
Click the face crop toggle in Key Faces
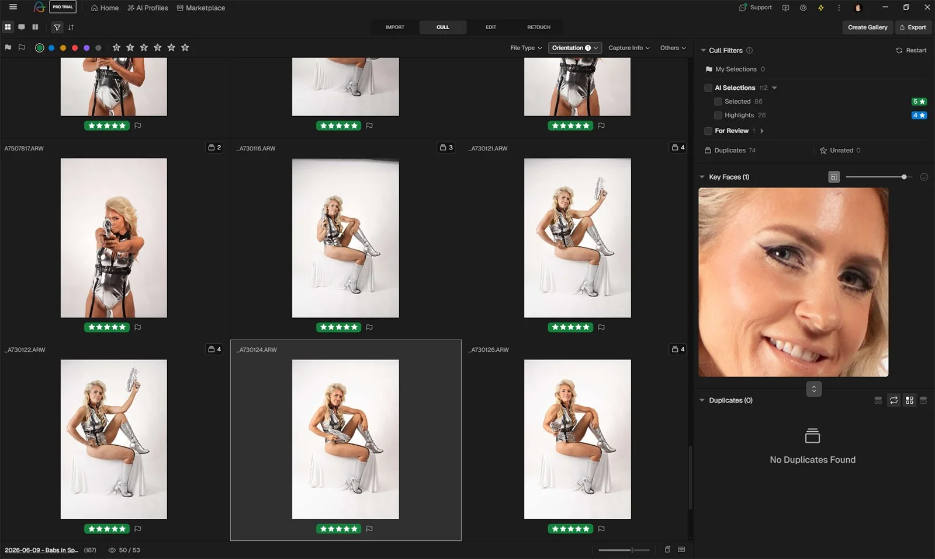pyautogui.click(x=834, y=177)
